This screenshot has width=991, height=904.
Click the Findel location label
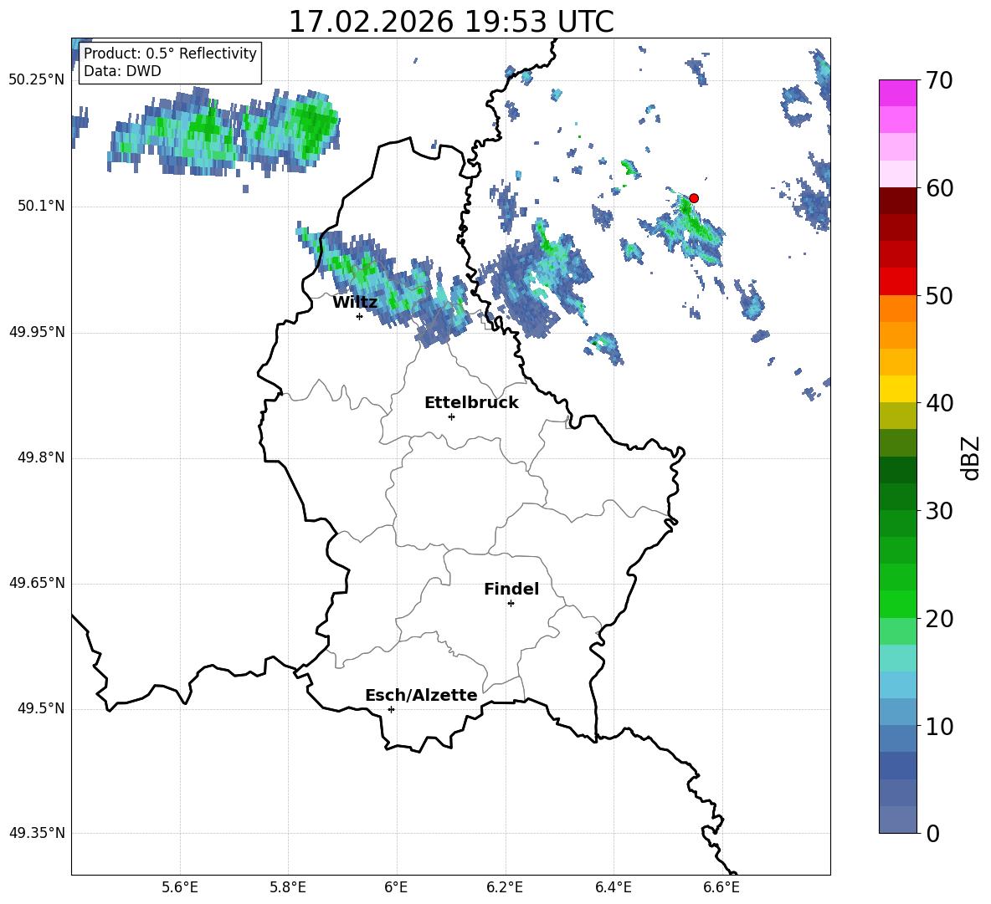511,589
